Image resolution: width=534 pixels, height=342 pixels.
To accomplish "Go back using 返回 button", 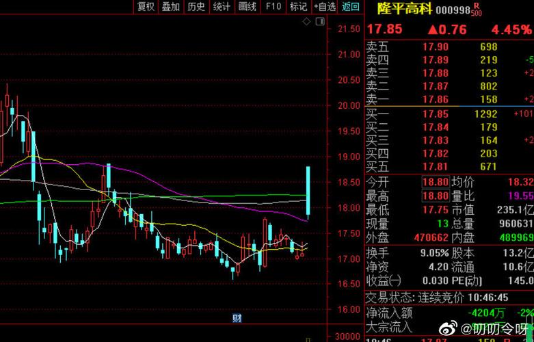I will click(351, 6).
